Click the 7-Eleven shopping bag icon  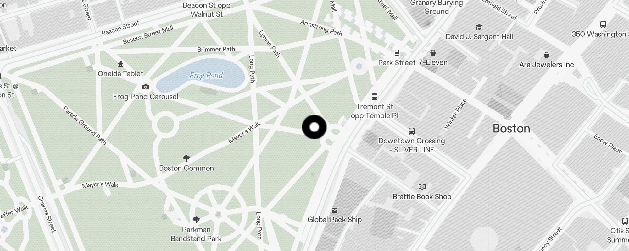tap(433, 53)
